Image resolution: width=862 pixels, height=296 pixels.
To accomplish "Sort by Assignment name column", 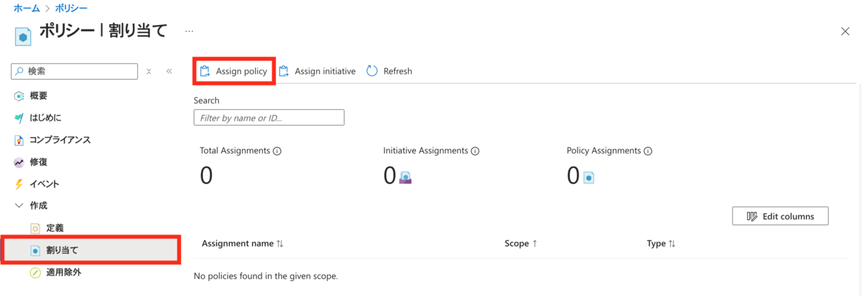I will pyautogui.click(x=242, y=244).
